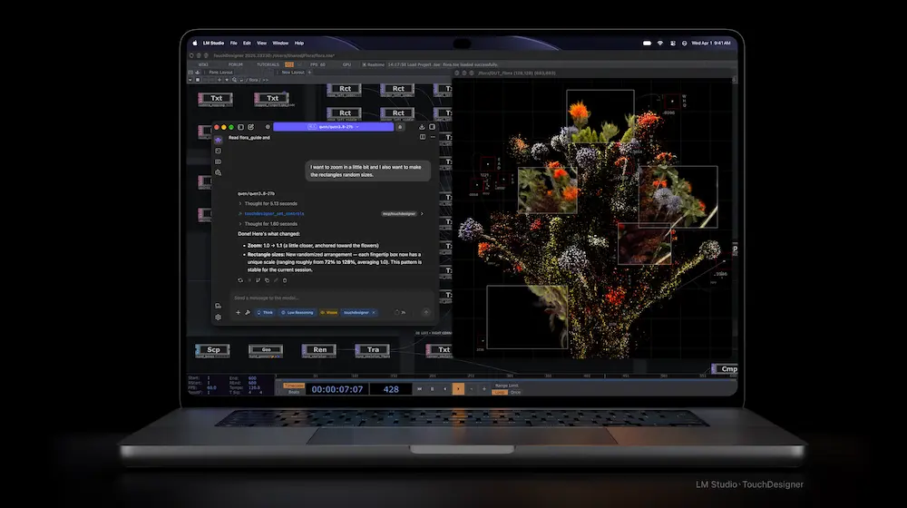Open the Window menu
This screenshot has width=907, height=508.
point(280,43)
